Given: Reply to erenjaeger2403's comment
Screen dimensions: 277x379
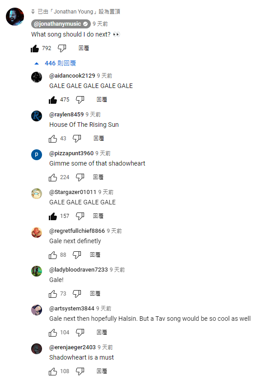Looking at the screenshot, I should (102, 371).
